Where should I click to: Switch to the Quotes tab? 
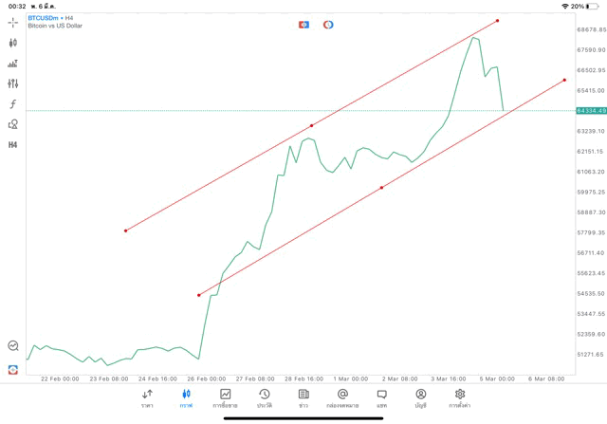[147, 396]
